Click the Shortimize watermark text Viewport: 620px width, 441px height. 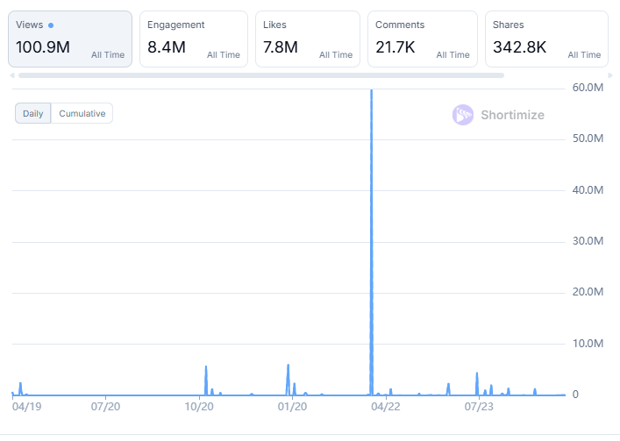(x=512, y=115)
